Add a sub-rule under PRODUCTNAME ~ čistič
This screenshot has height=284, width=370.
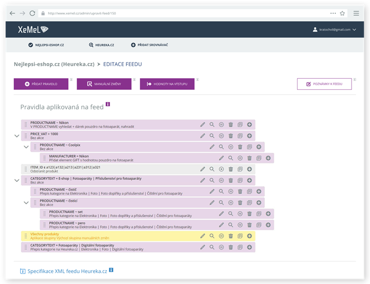coord(259,191)
